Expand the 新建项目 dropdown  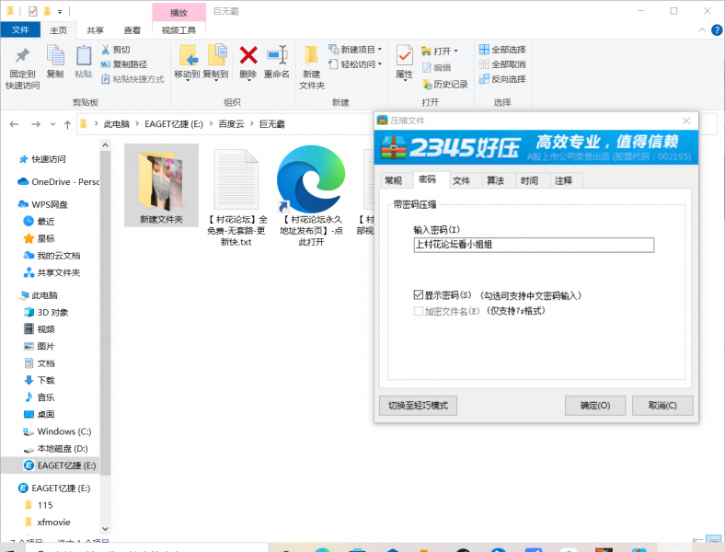(x=380, y=50)
